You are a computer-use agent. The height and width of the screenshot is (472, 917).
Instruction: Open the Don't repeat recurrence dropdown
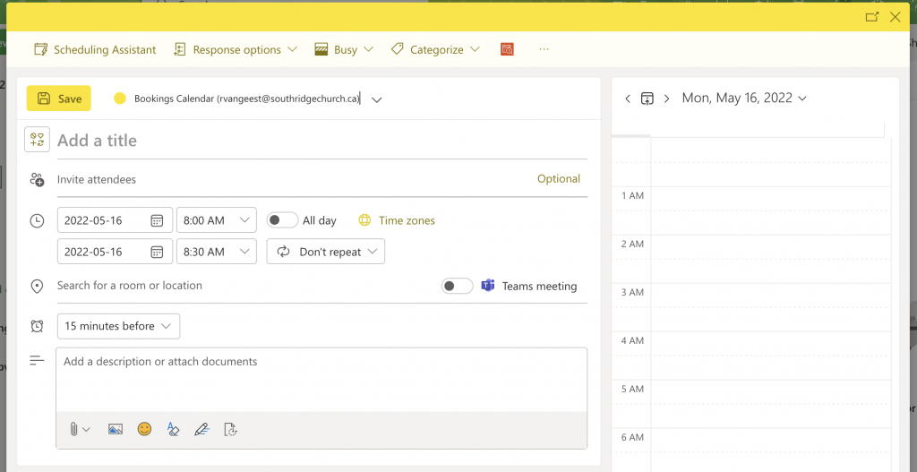pyautogui.click(x=326, y=252)
